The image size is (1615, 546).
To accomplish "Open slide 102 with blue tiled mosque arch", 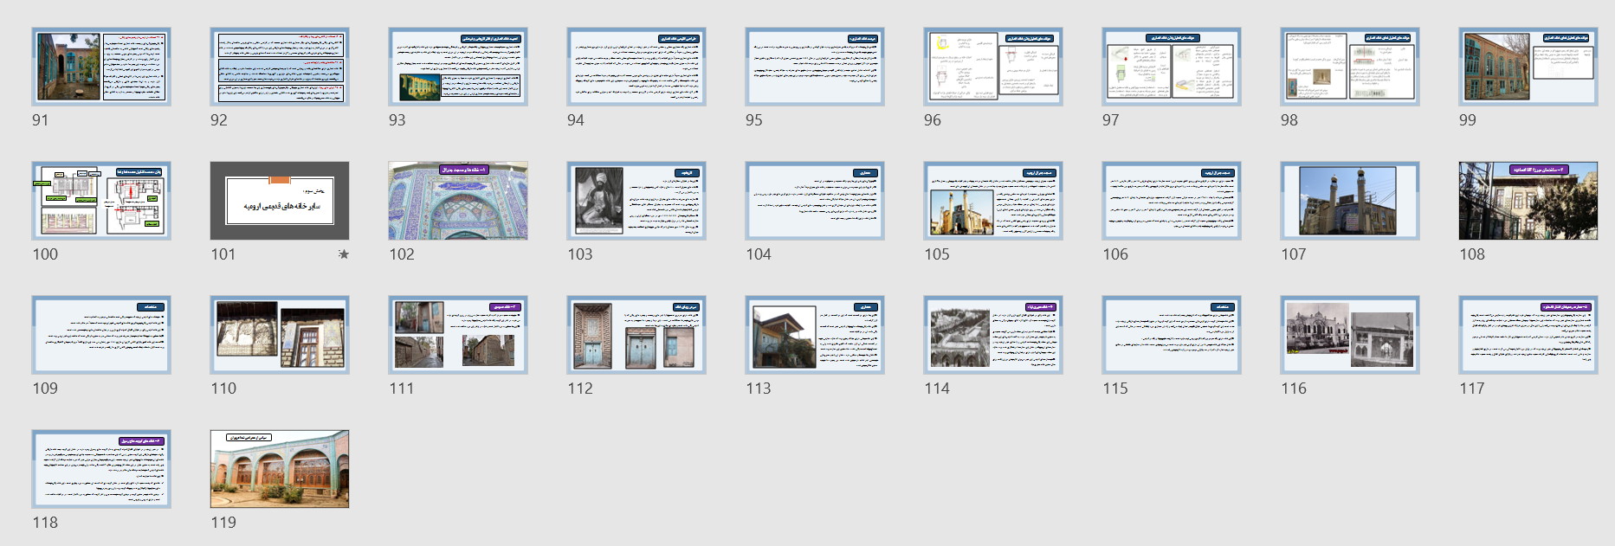I will [458, 201].
